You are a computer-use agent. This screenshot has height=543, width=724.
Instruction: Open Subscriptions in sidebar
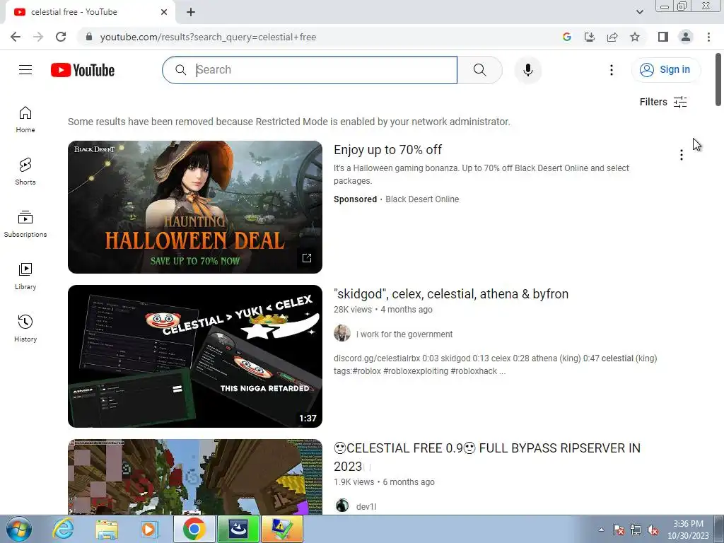pyautogui.click(x=25, y=223)
